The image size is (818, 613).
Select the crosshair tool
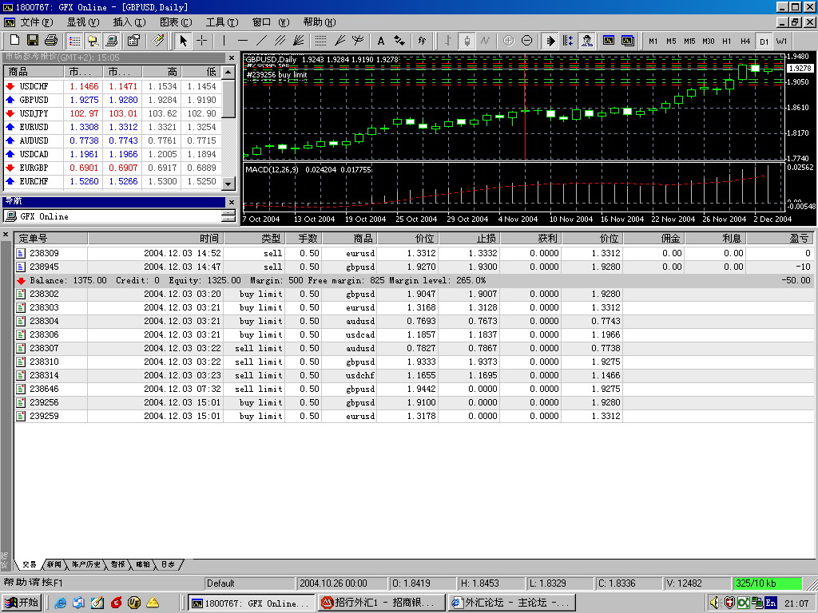[x=201, y=40]
